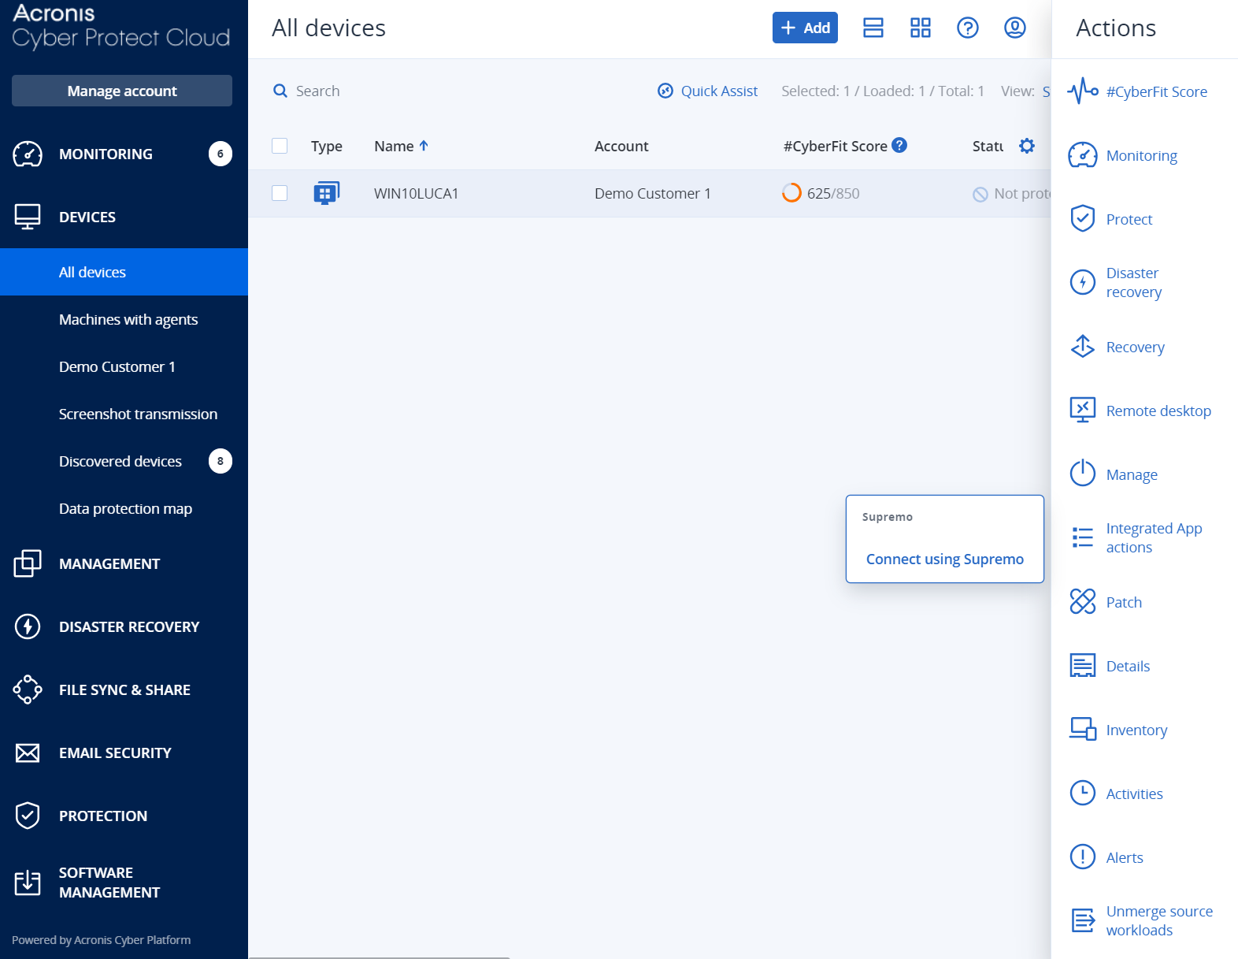
Task: Open table column settings gear icon
Action: pos(1027,146)
